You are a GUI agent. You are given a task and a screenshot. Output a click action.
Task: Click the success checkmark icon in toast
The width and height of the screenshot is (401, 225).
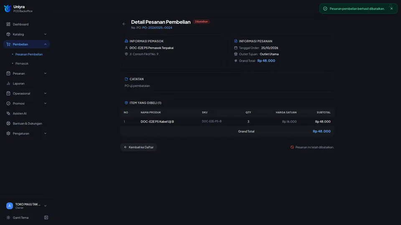tap(325, 9)
